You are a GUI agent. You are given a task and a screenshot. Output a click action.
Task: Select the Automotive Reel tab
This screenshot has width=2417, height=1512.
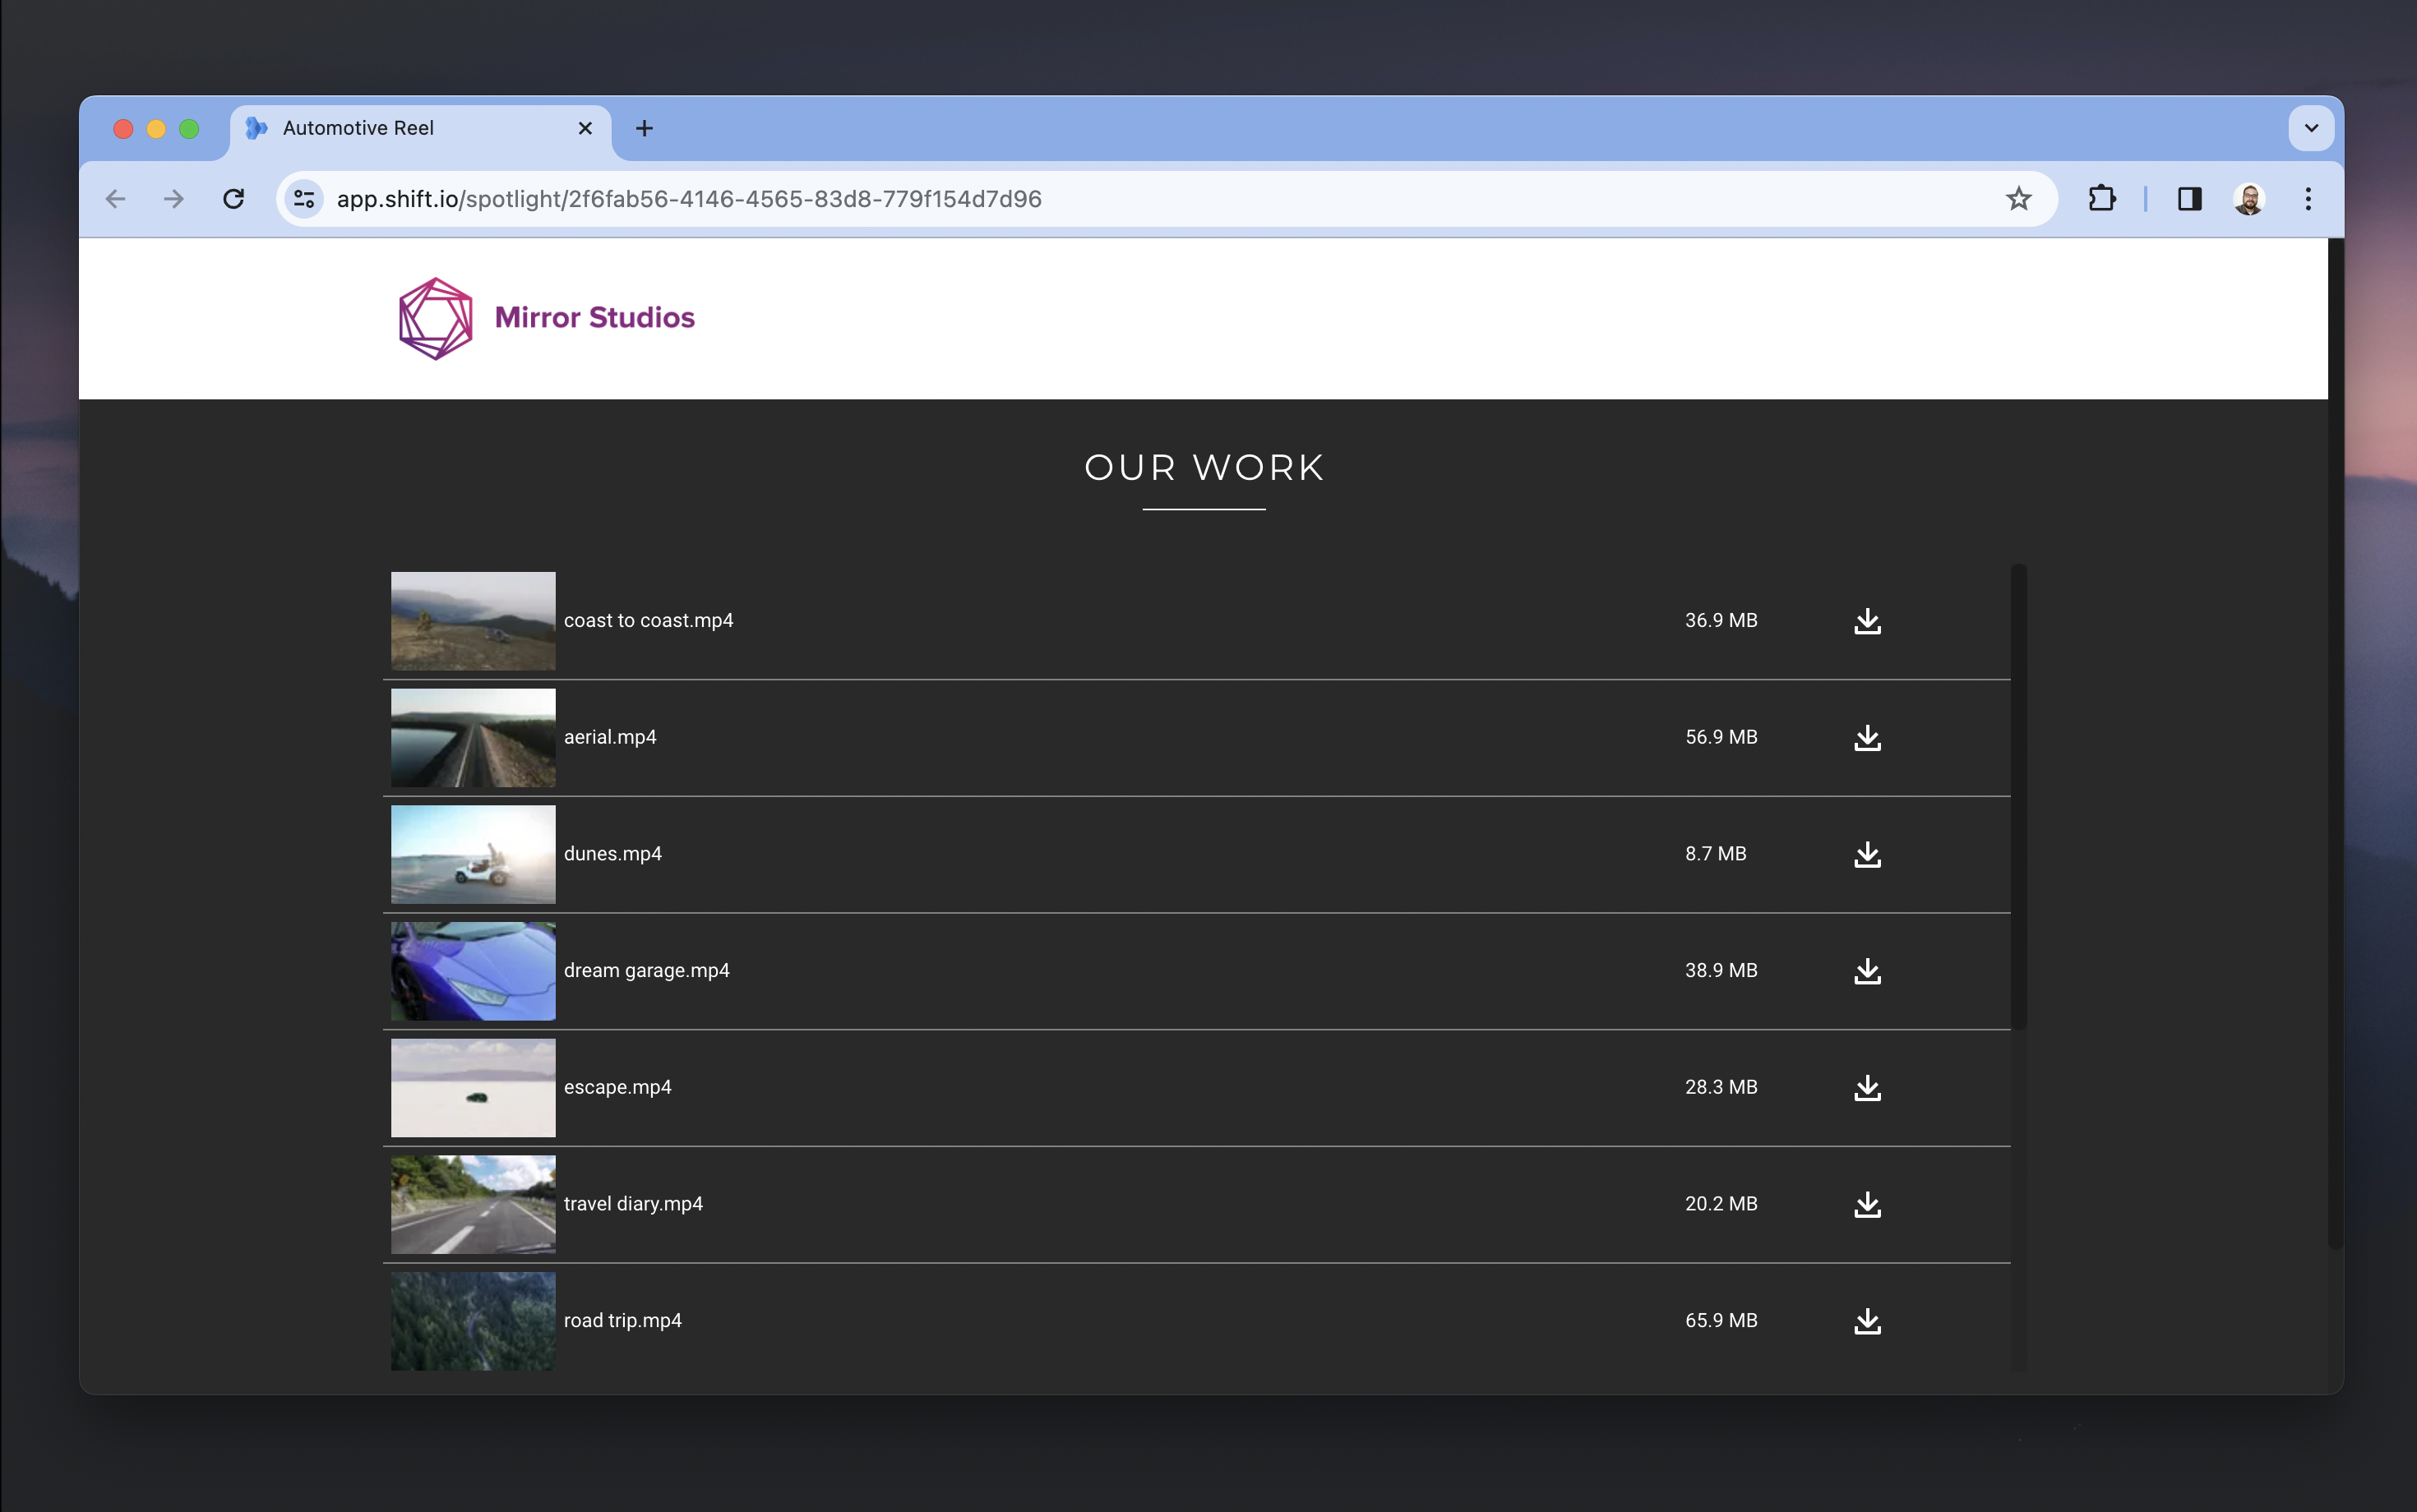tap(420, 128)
